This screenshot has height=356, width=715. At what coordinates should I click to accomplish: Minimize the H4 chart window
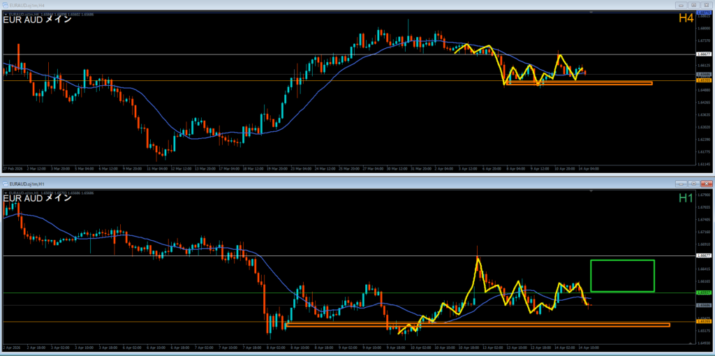tap(681, 5)
